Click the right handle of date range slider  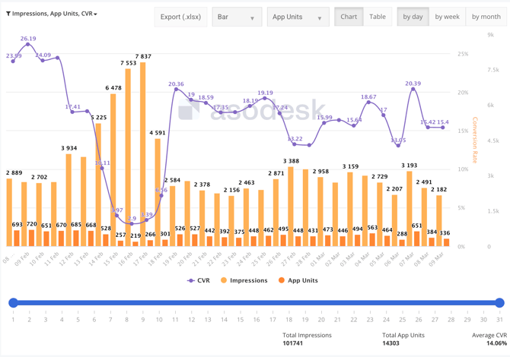click(499, 302)
